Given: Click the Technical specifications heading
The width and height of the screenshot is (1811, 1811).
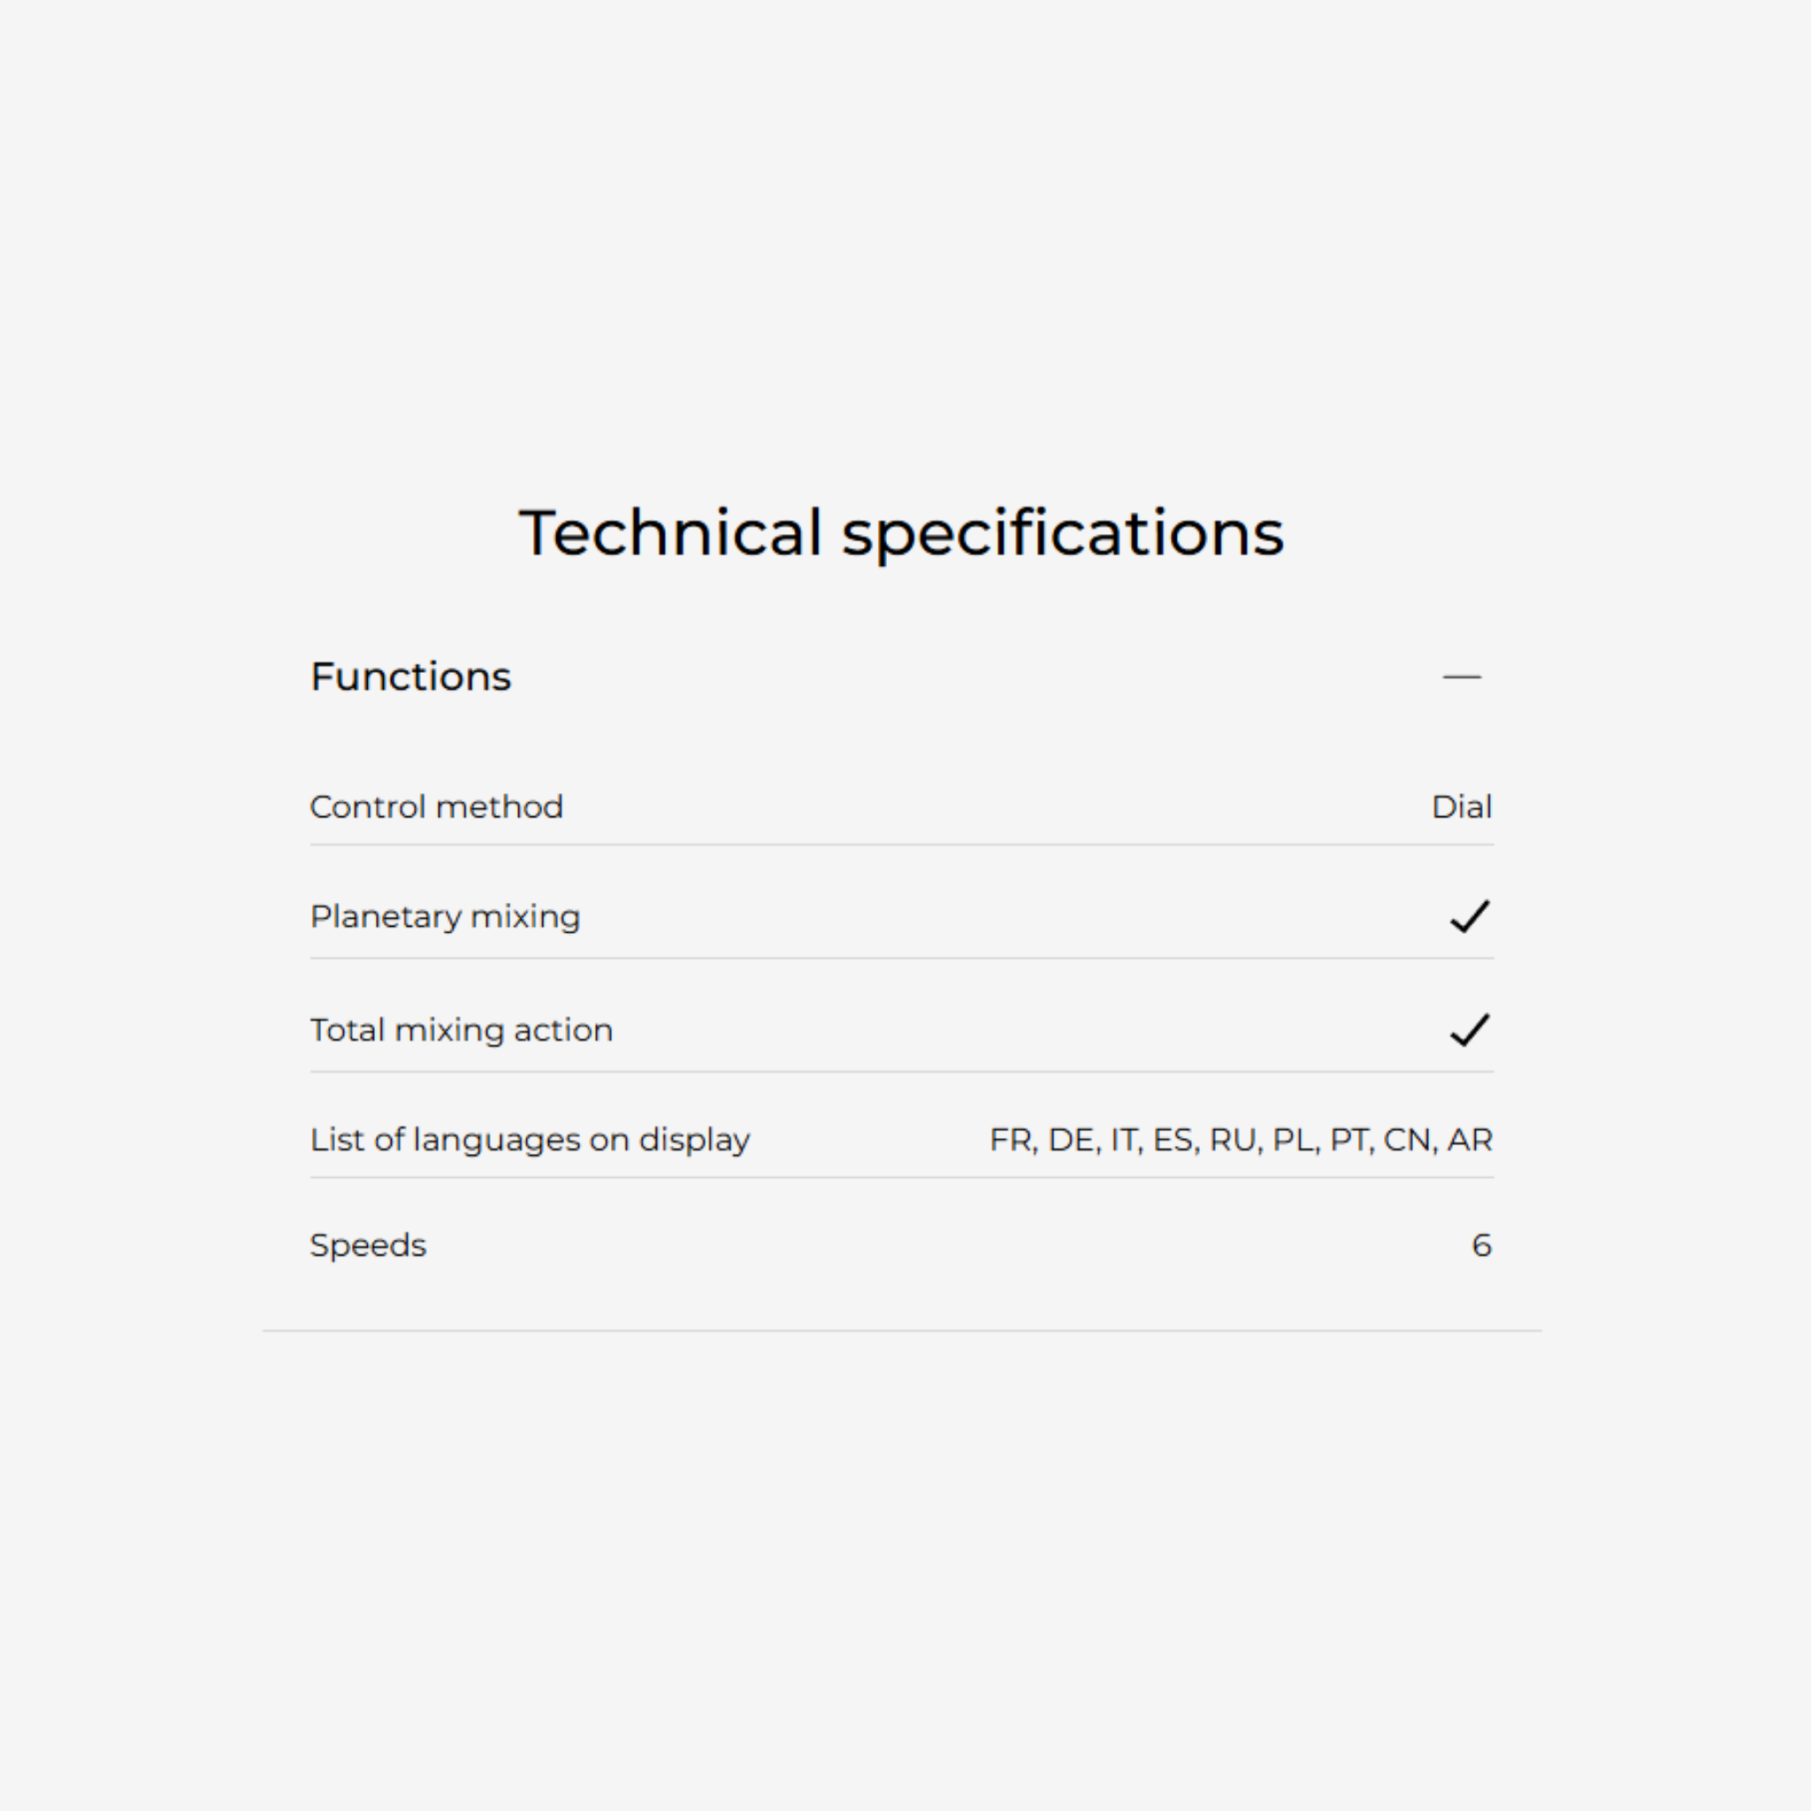Looking at the screenshot, I should [x=901, y=532].
